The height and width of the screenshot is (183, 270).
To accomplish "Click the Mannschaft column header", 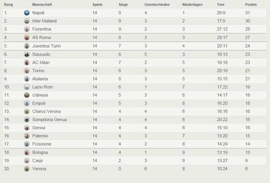I will click(42, 5).
